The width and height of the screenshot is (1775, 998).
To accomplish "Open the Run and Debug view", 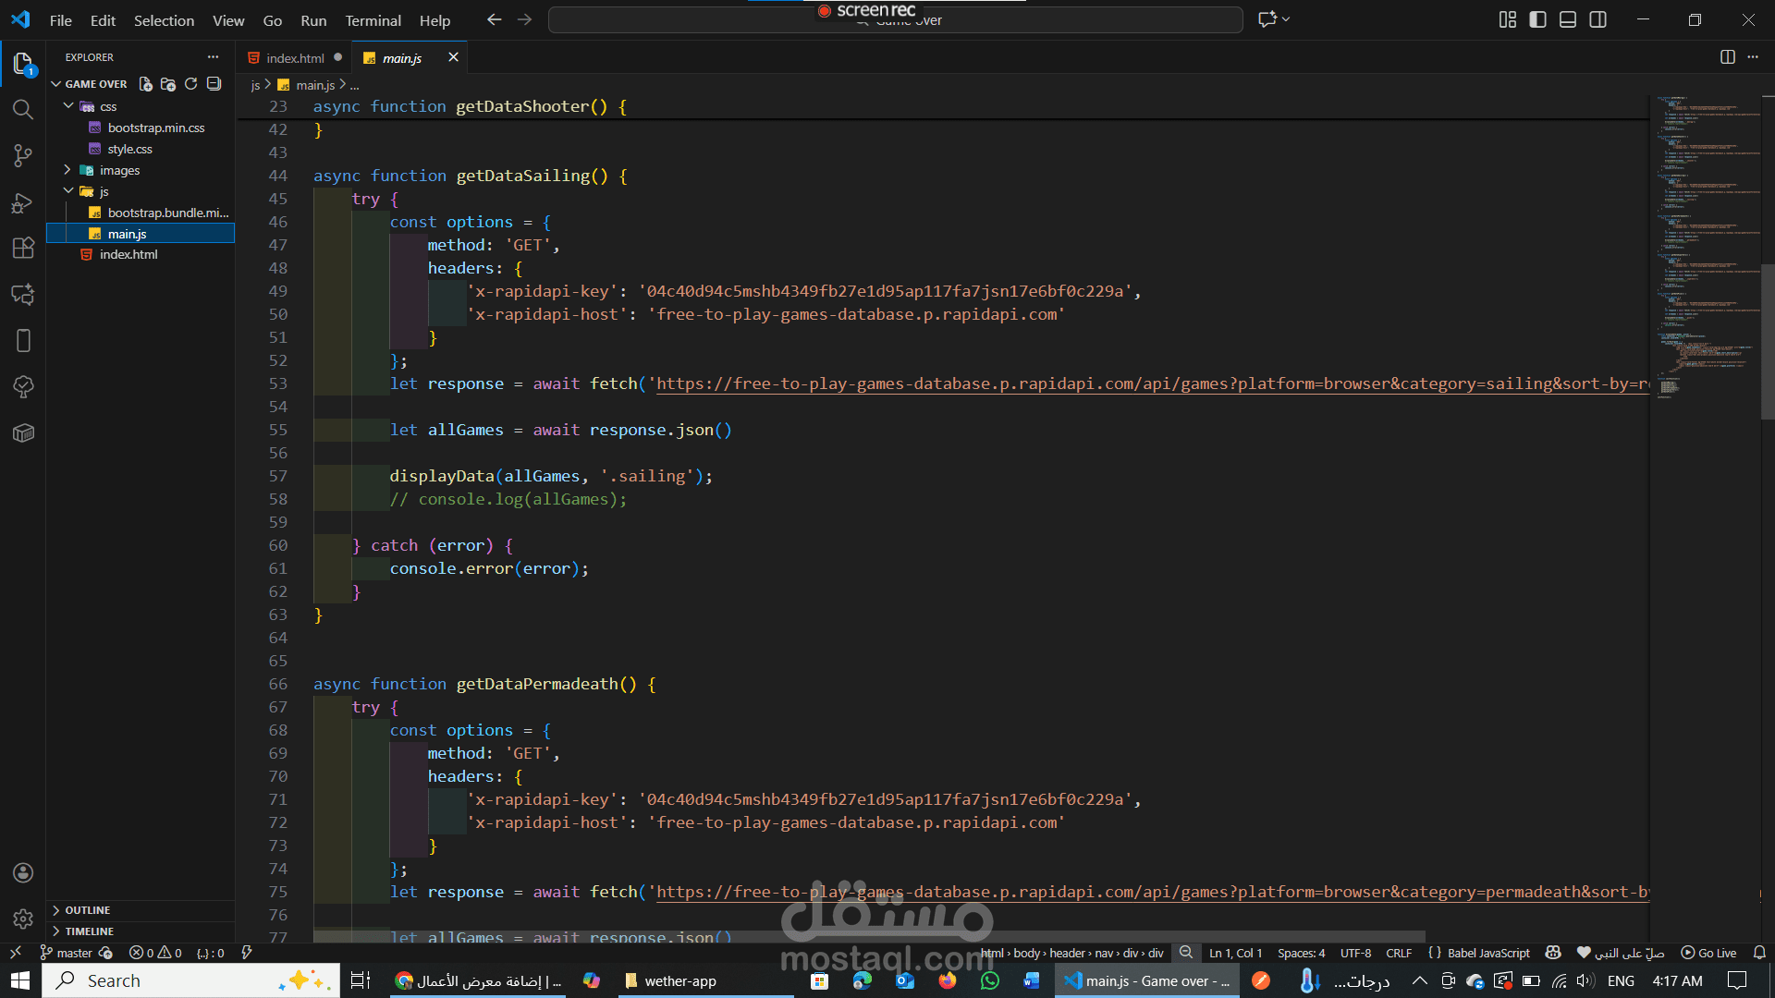I will (23, 202).
